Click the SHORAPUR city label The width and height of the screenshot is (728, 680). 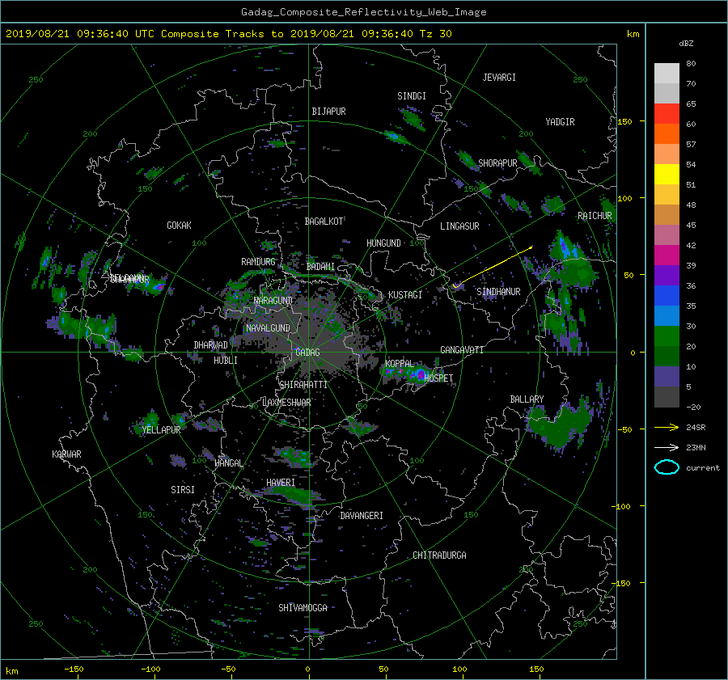[x=497, y=163]
